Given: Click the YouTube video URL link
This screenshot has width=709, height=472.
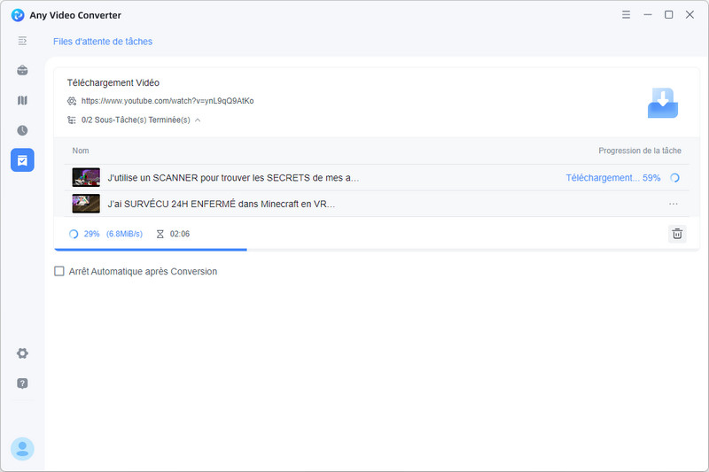Looking at the screenshot, I should point(167,101).
